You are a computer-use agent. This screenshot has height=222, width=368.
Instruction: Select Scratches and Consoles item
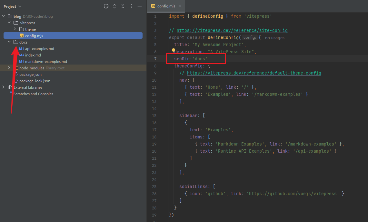pyautogui.click(x=33, y=94)
